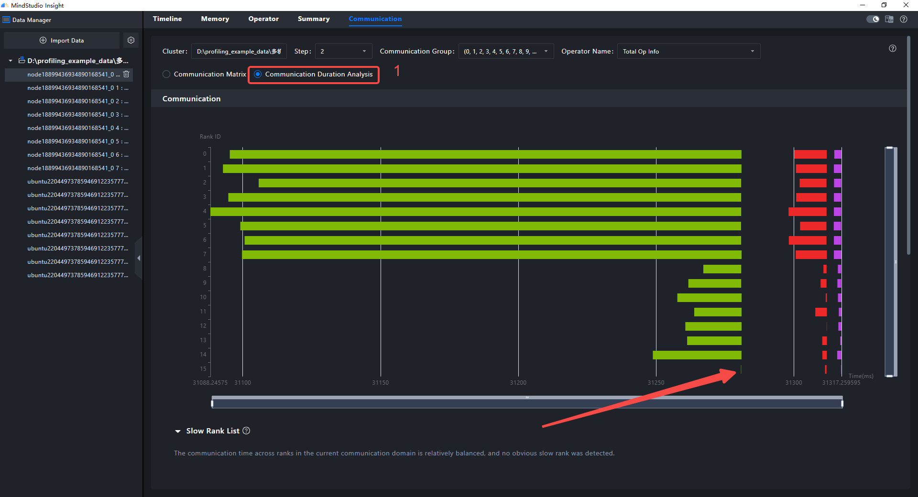The width and height of the screenshot is (918, 497).
Task: Select Communication Duration Analysis radio option
Action: [x=258, y=74]
